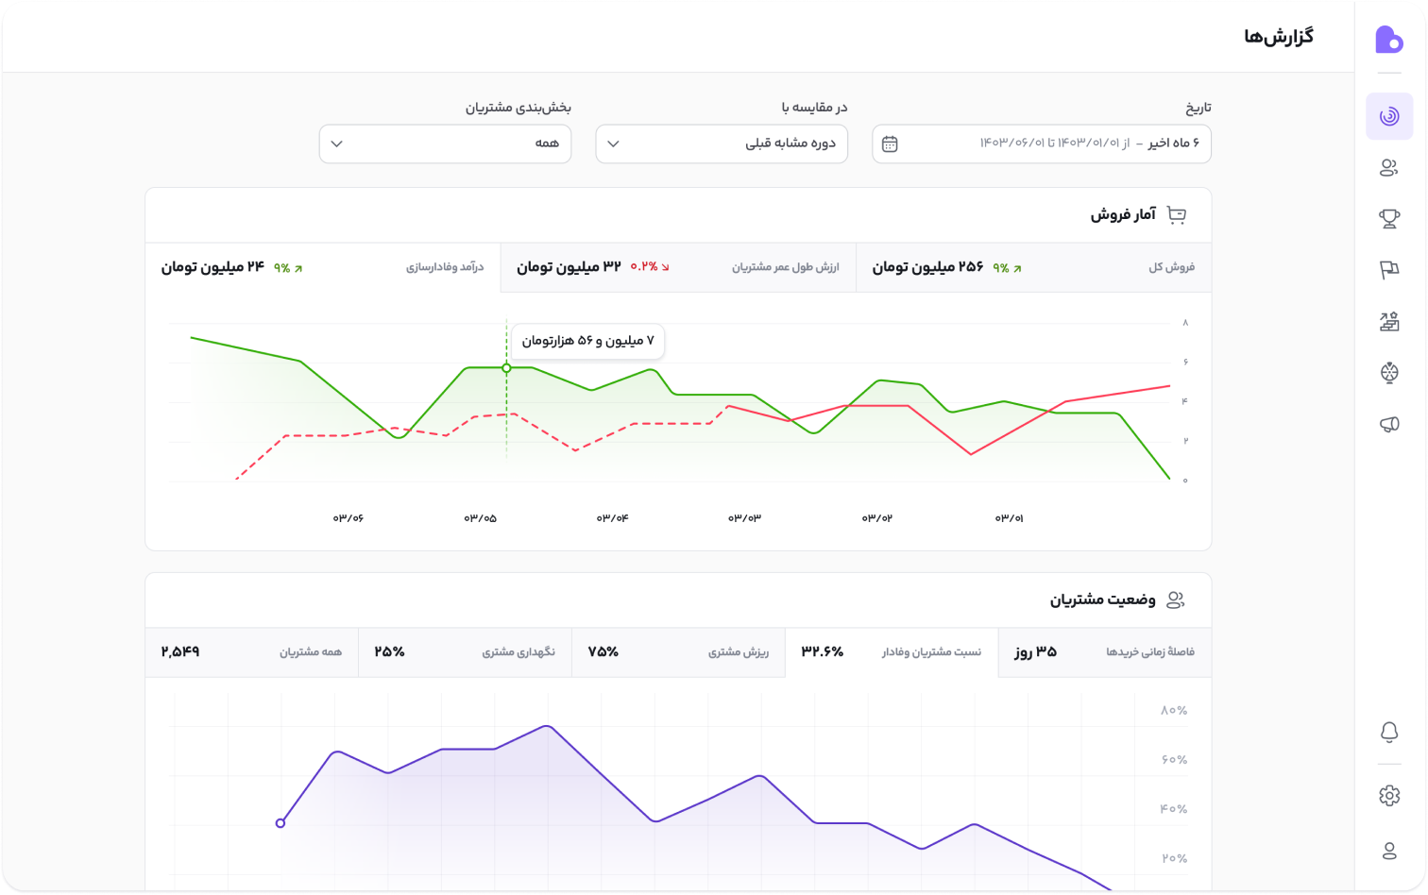
Task: Open notifications bell icon
Action: coord(1389,732)
